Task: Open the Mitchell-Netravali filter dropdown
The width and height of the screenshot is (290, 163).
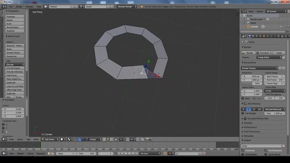Action: [x=275, y=109]
